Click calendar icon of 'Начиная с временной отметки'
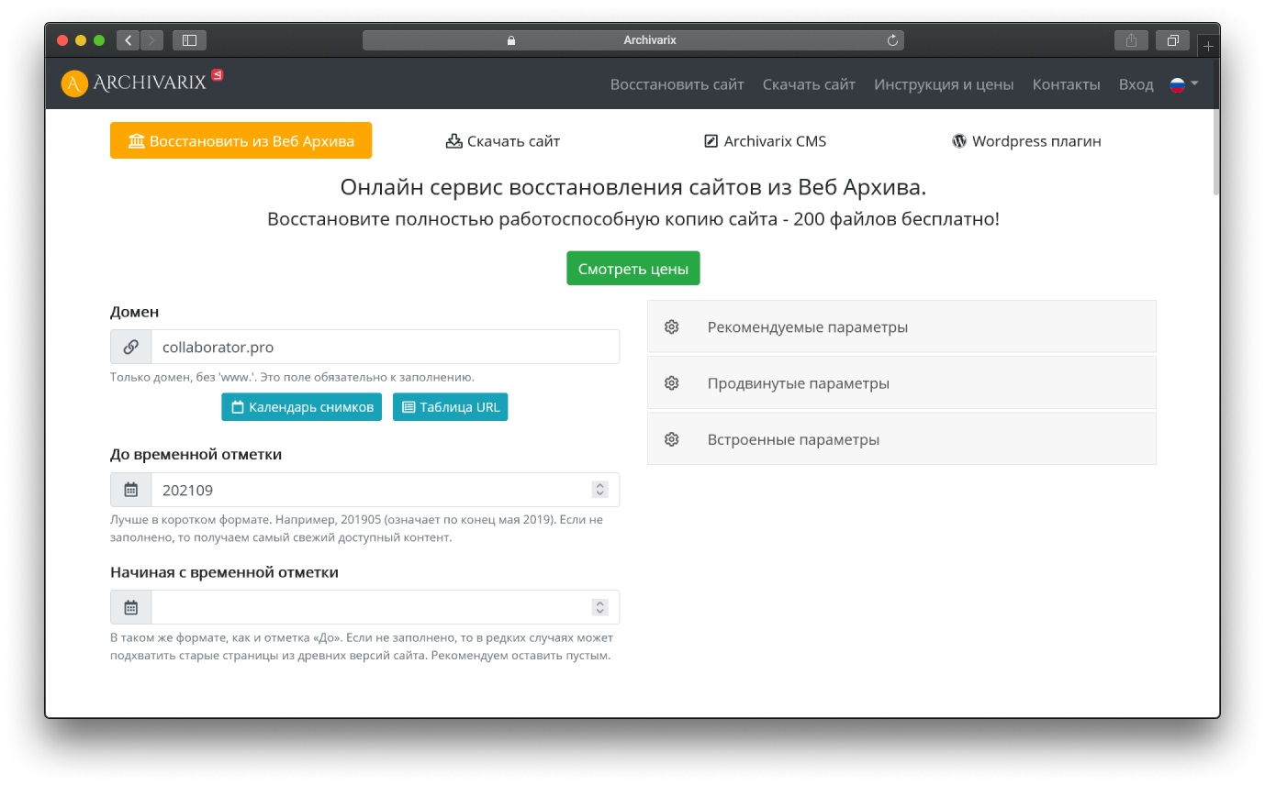The width and height of the screenshot is (1265, 785). [131, 607]
